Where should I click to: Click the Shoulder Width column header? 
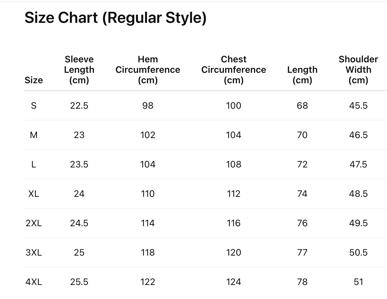coord(358,70)
